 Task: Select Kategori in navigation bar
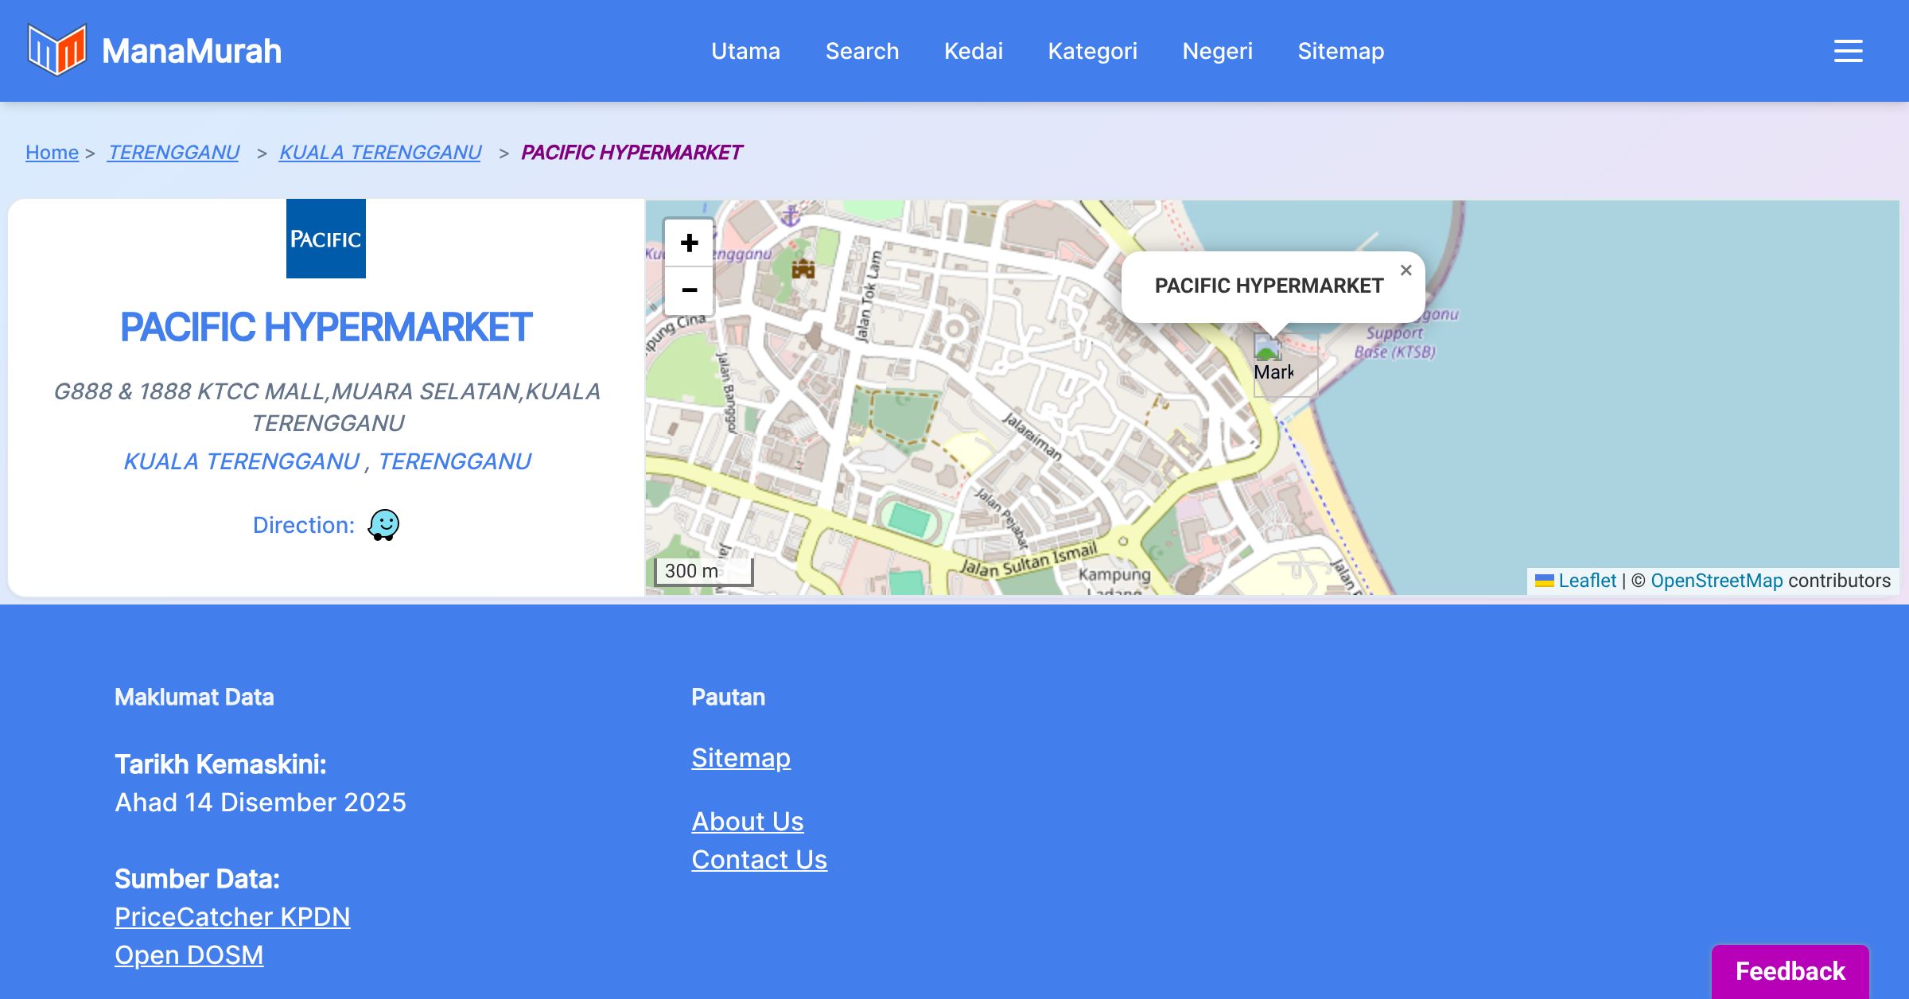coord(1092,51)
